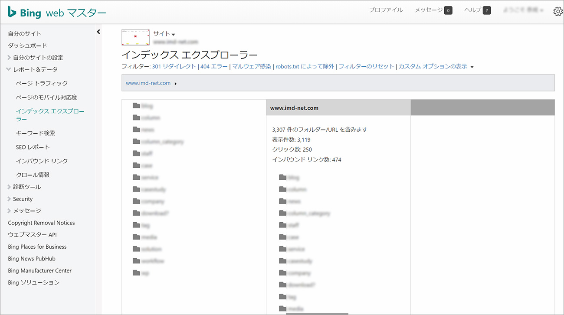The height and width of the screenshot is (315, 564).
Task: Open Copyright Removal Notices
Action: click(x=41, y=223)
